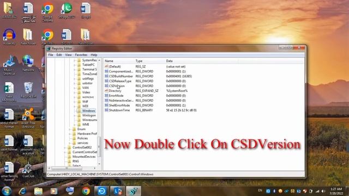Click the ErrorMode DWORD icon
The height and width of the screenshot is (196, 349).
pyautogui.click(x=106, y=96)
